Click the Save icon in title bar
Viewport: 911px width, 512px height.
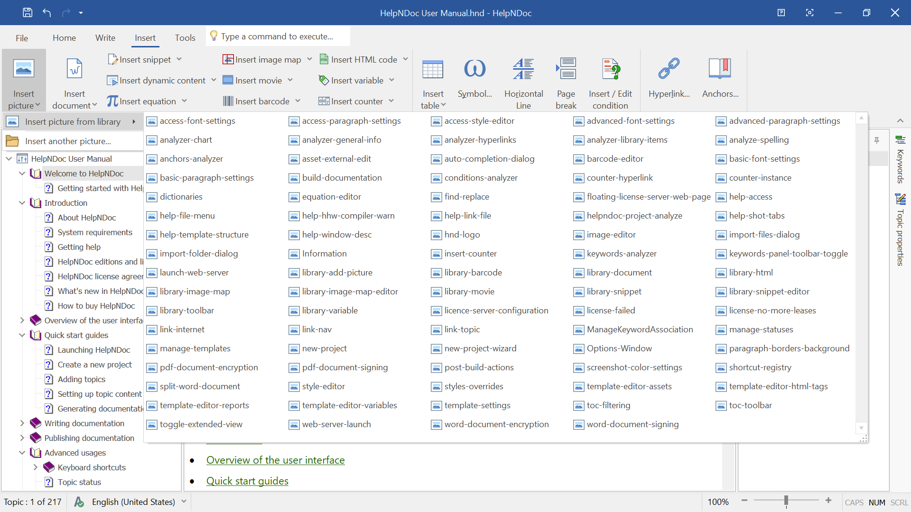28,13
